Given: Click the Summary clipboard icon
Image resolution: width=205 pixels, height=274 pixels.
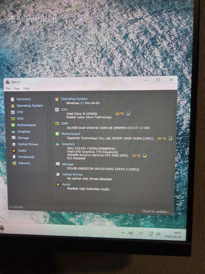Looking at the screenshot, I should [12, 99].
